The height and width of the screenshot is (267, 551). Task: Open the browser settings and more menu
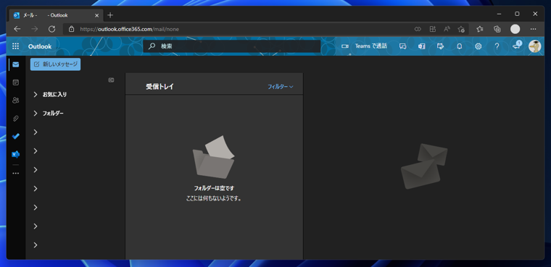(534, 29)
